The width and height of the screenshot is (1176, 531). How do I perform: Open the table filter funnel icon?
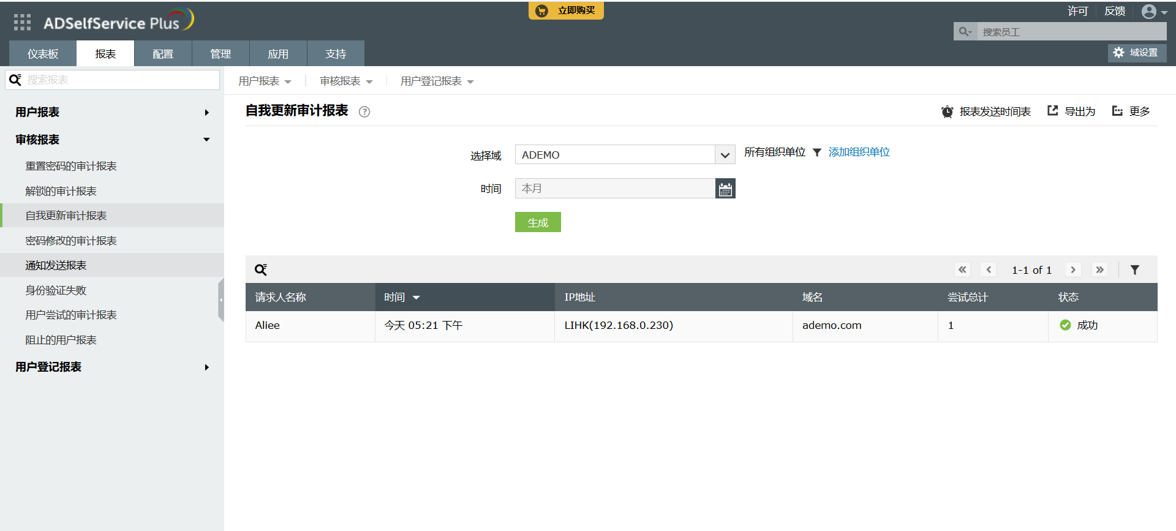[x=1134, y=269]
